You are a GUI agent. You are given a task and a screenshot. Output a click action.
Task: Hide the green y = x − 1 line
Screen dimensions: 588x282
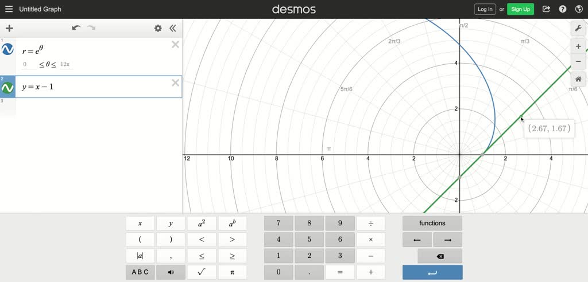click(7, 88)
